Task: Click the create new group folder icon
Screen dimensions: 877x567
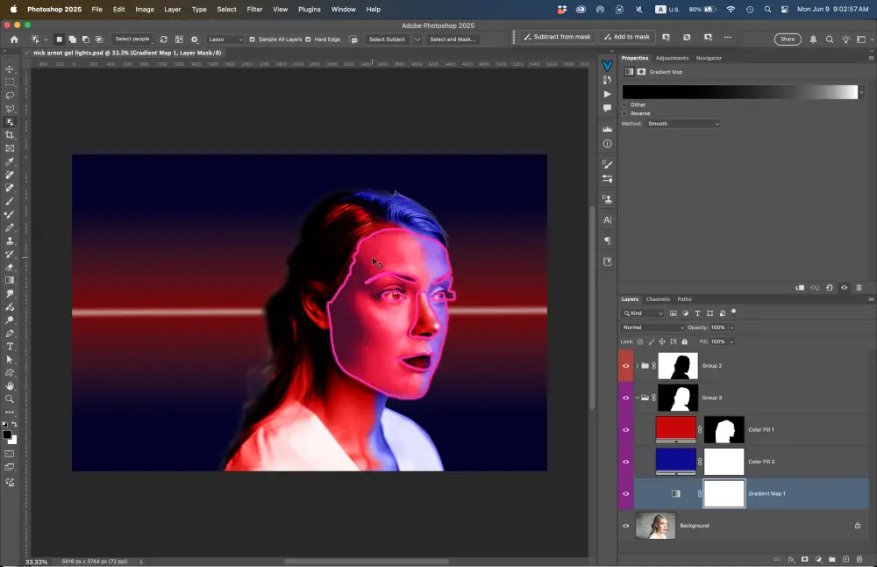Action: click(832, 559)
